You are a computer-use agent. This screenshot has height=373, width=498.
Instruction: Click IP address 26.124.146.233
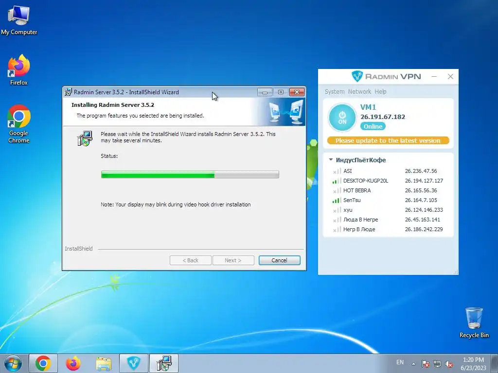click(424, 210)
